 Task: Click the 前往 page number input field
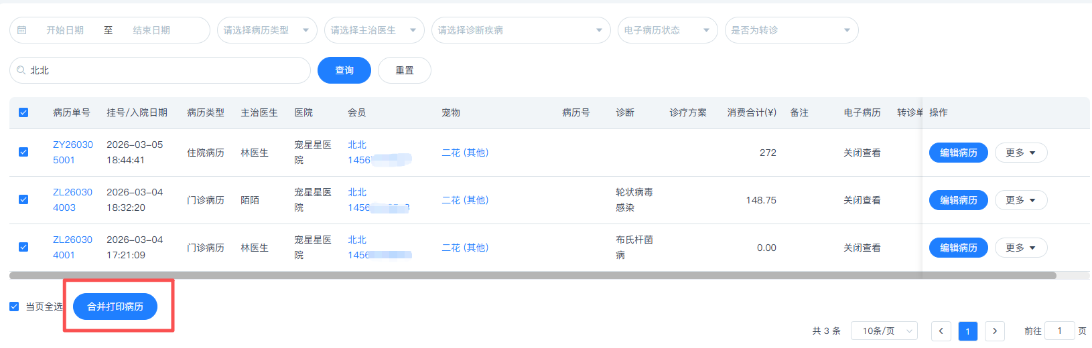tap(1059, 331)
